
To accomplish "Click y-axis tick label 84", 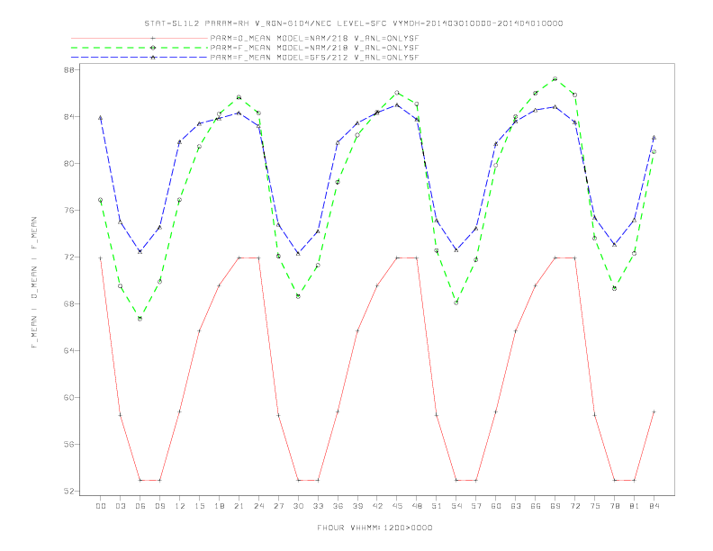I will (69, 116).
